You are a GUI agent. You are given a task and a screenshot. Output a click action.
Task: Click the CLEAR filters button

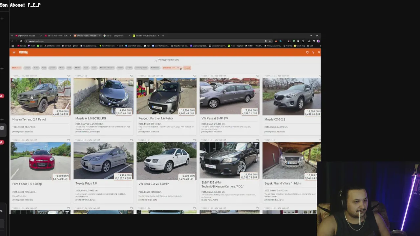pyautogui.click(x=187, y=68)
